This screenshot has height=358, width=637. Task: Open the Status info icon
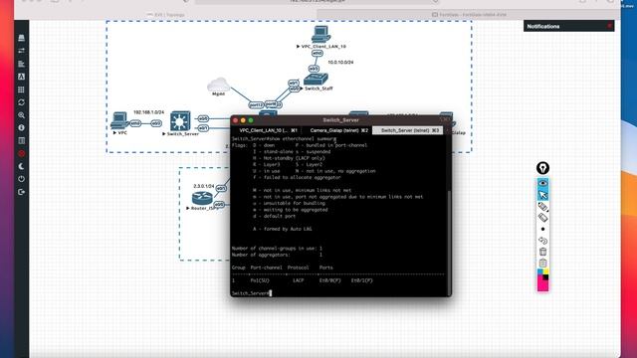21,128
